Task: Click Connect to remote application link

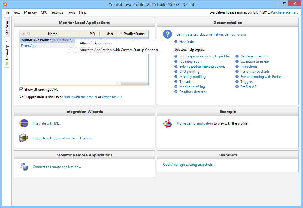Action: pos(57,167)
